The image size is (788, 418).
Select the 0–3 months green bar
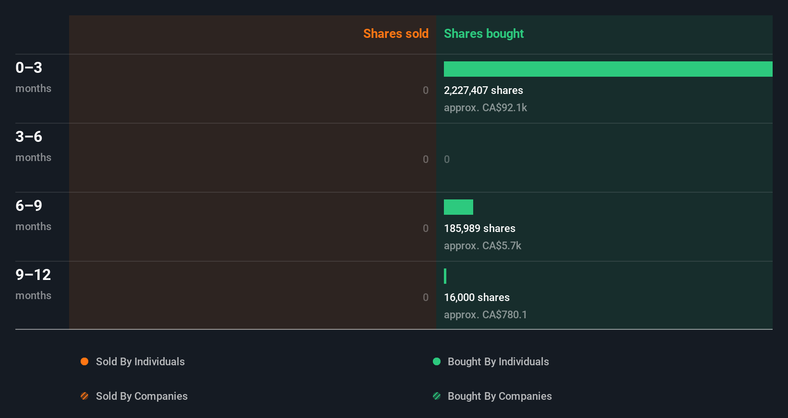point(608,69)
